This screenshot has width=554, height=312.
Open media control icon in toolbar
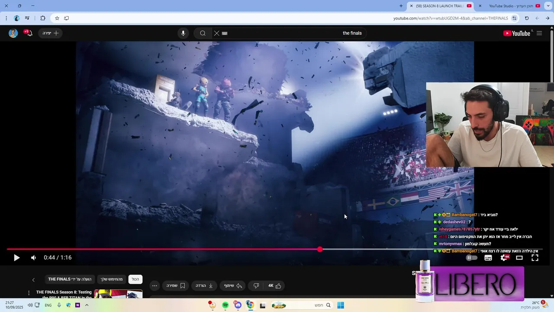click(x=27, y=18)
